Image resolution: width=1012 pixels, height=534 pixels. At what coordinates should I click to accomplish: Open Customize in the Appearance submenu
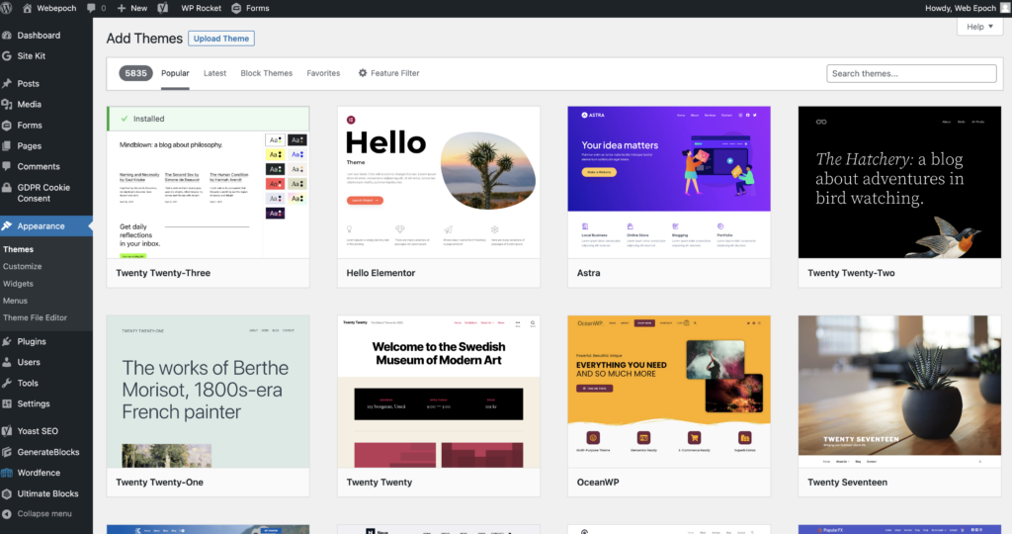click(23, 266)
